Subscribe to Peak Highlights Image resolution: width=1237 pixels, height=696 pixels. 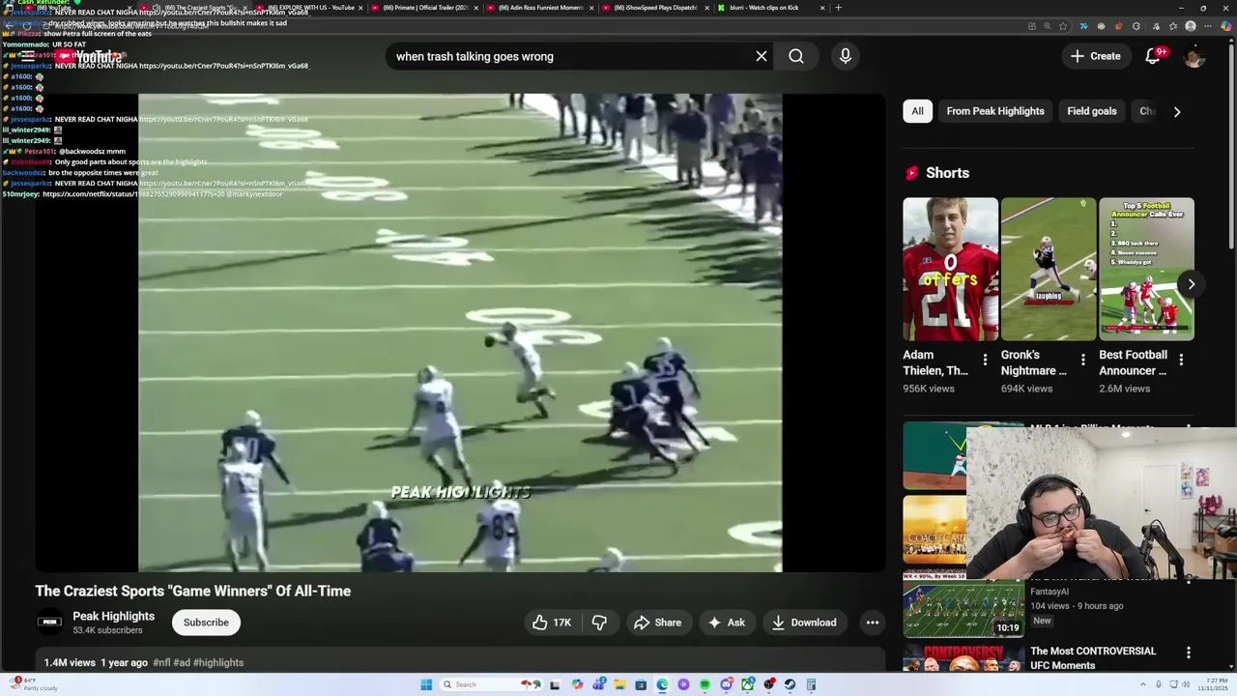pos(206,623)
